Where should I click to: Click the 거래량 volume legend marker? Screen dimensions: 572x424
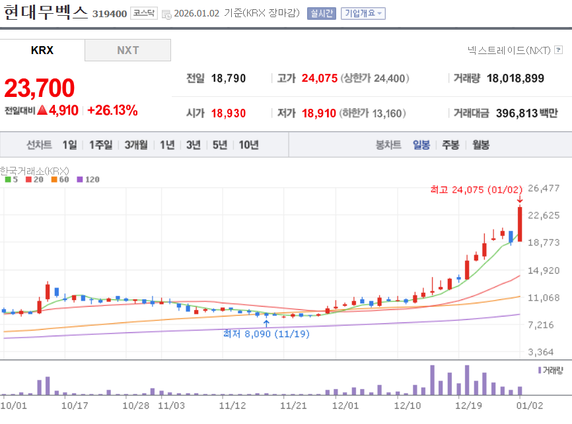point(540,371)
